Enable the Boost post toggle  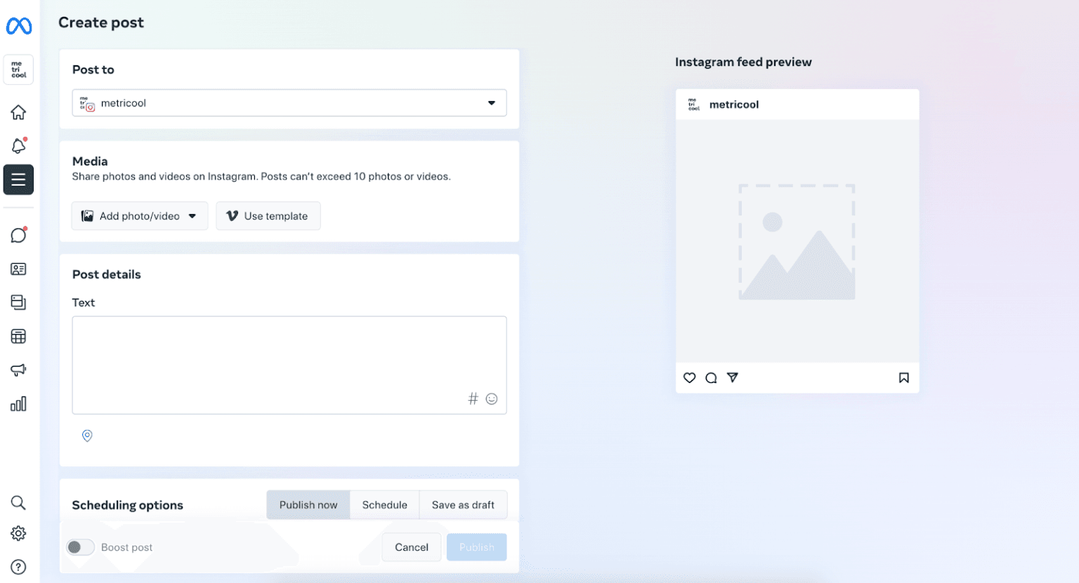[80, 547]
